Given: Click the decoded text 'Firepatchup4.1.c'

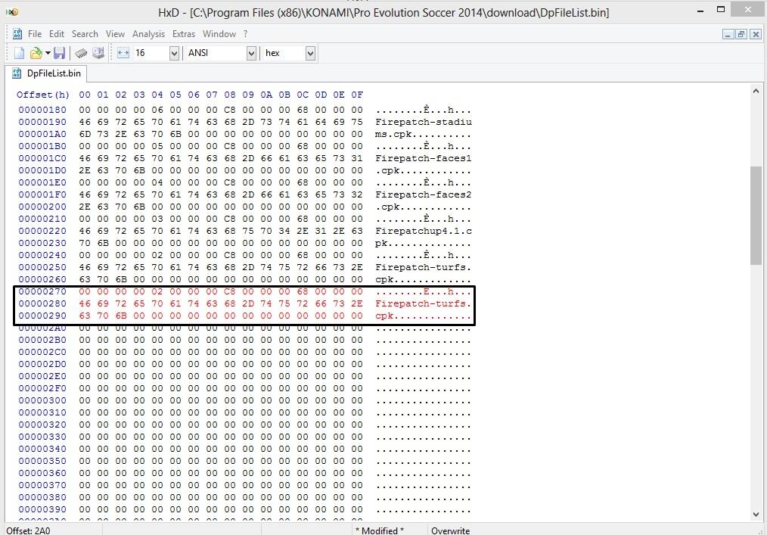Looking at the screenshot, I should (x=424, y=231).
